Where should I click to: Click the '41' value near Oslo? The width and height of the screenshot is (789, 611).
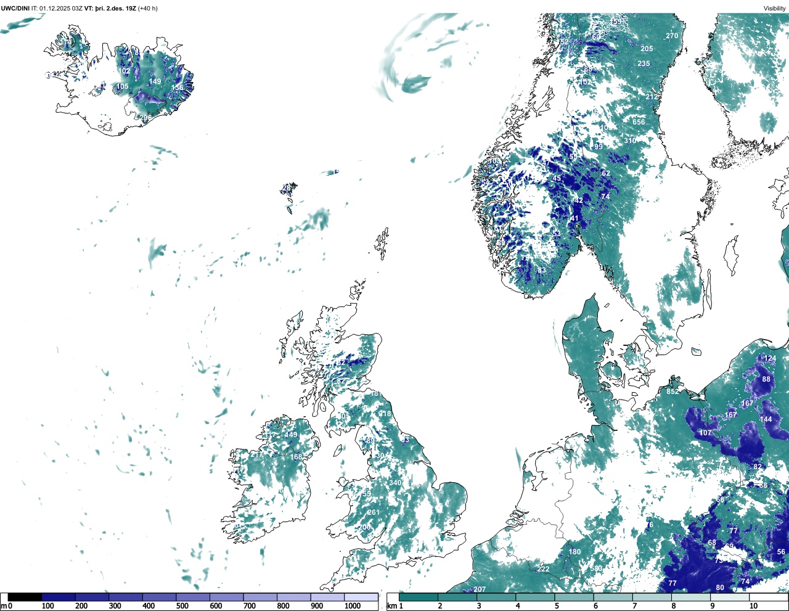575,219
